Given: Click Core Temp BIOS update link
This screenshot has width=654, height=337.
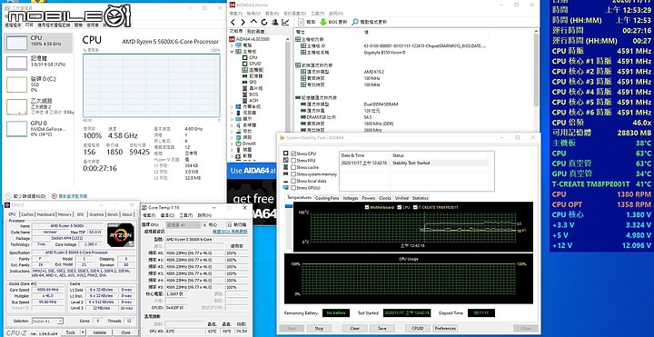Looking at the screenshot, I should (230, 232).
